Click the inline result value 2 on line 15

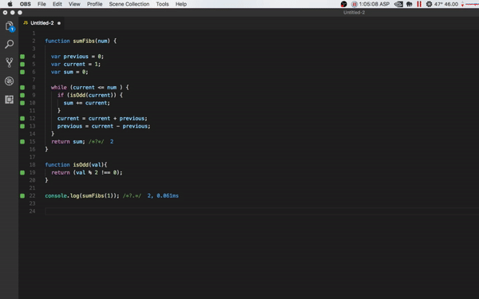click(112, 142)
